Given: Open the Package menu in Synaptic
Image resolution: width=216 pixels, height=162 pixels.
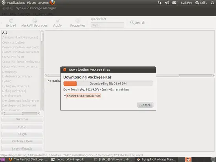Looking at the screenshot, I should [x=24, y=14].
